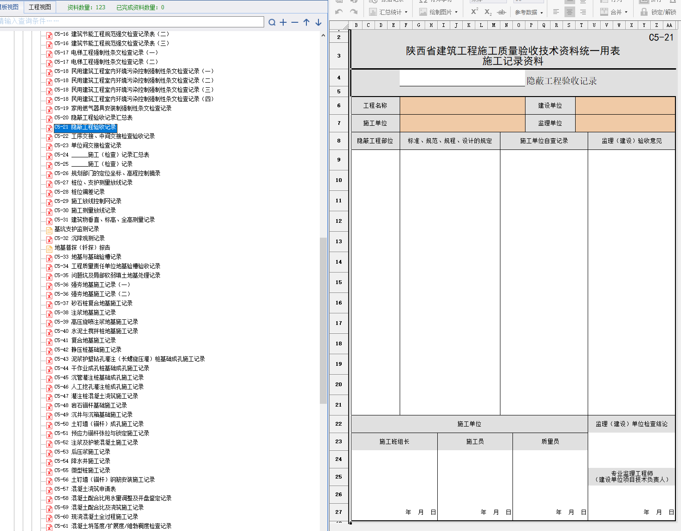Click the move-up arrow icon

[x=306, y=22]
